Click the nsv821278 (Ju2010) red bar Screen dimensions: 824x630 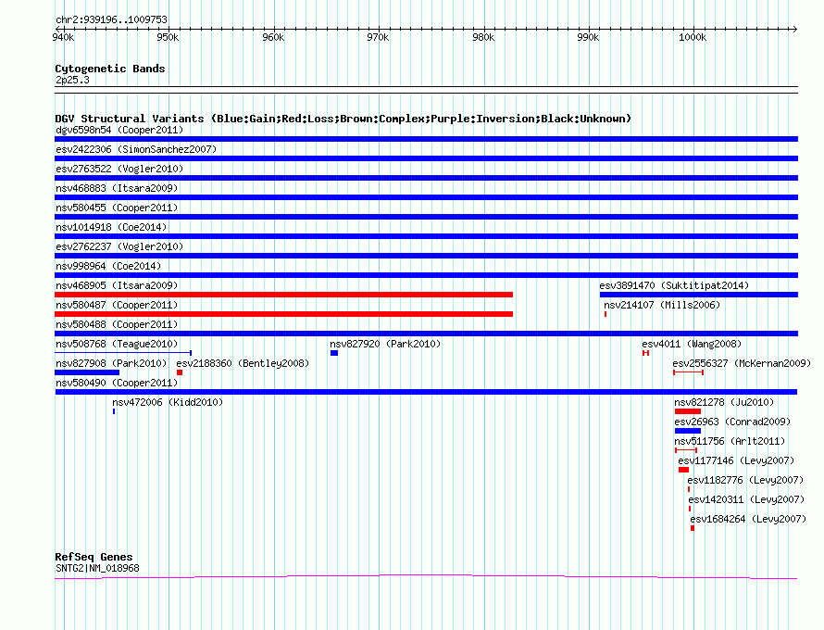687,411
